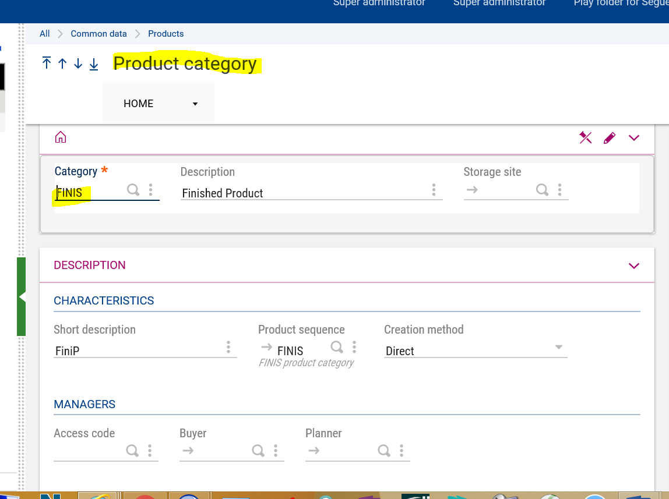Viewport: 669px width, 499px height.
Task: Open the Super administrator menu item
Action: tap(379, 3)
